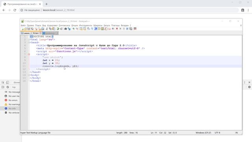This screenshot has height=142, width=252.
Task: Clear console with the ban icon
Action: [8, 87]
